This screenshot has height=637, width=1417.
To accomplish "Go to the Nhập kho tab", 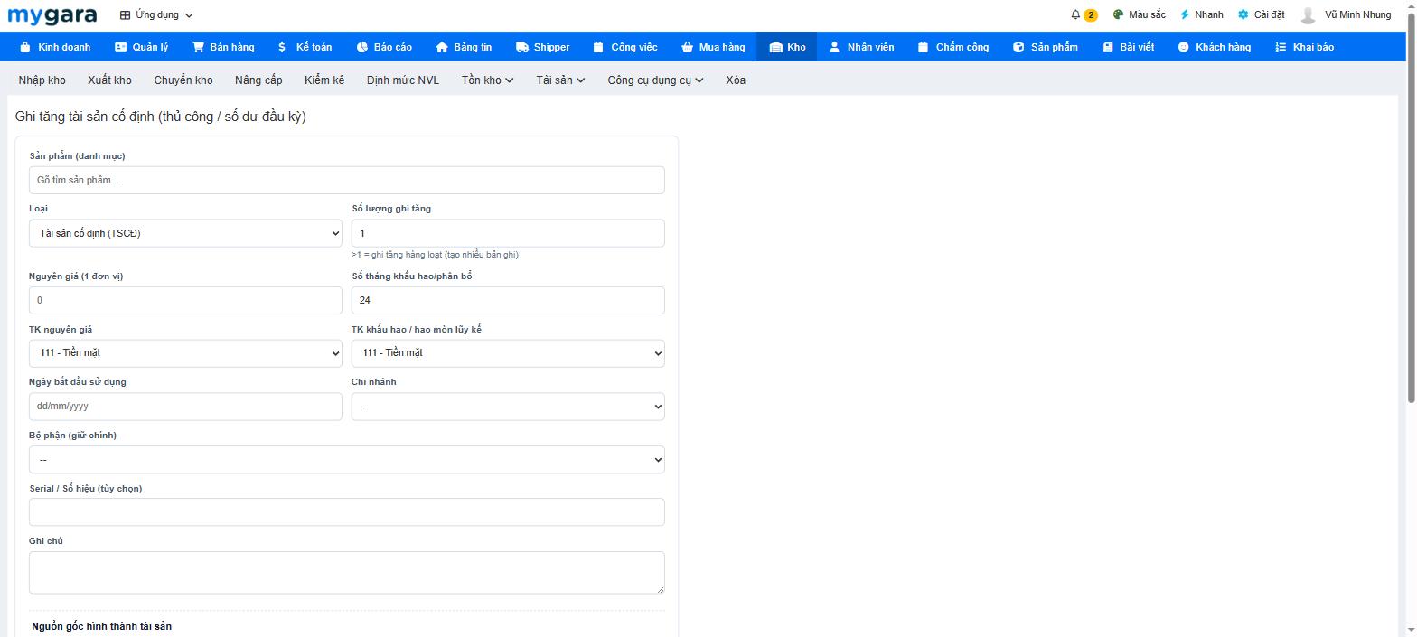I will point(42,80).
